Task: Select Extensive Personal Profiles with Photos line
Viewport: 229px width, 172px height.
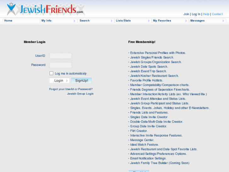Action: click(x=157, y=53)
